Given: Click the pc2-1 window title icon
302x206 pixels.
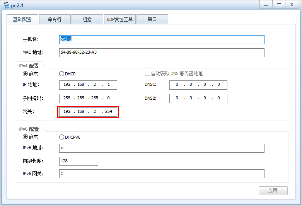Looking at the screenshot, I should click(6, 5).
